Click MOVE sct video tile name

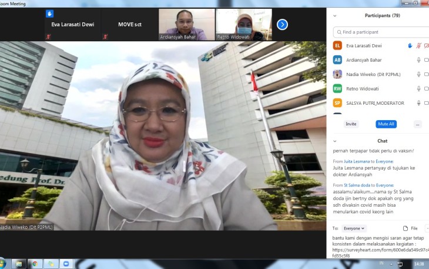pyautogui.click(x=130, y=24)
